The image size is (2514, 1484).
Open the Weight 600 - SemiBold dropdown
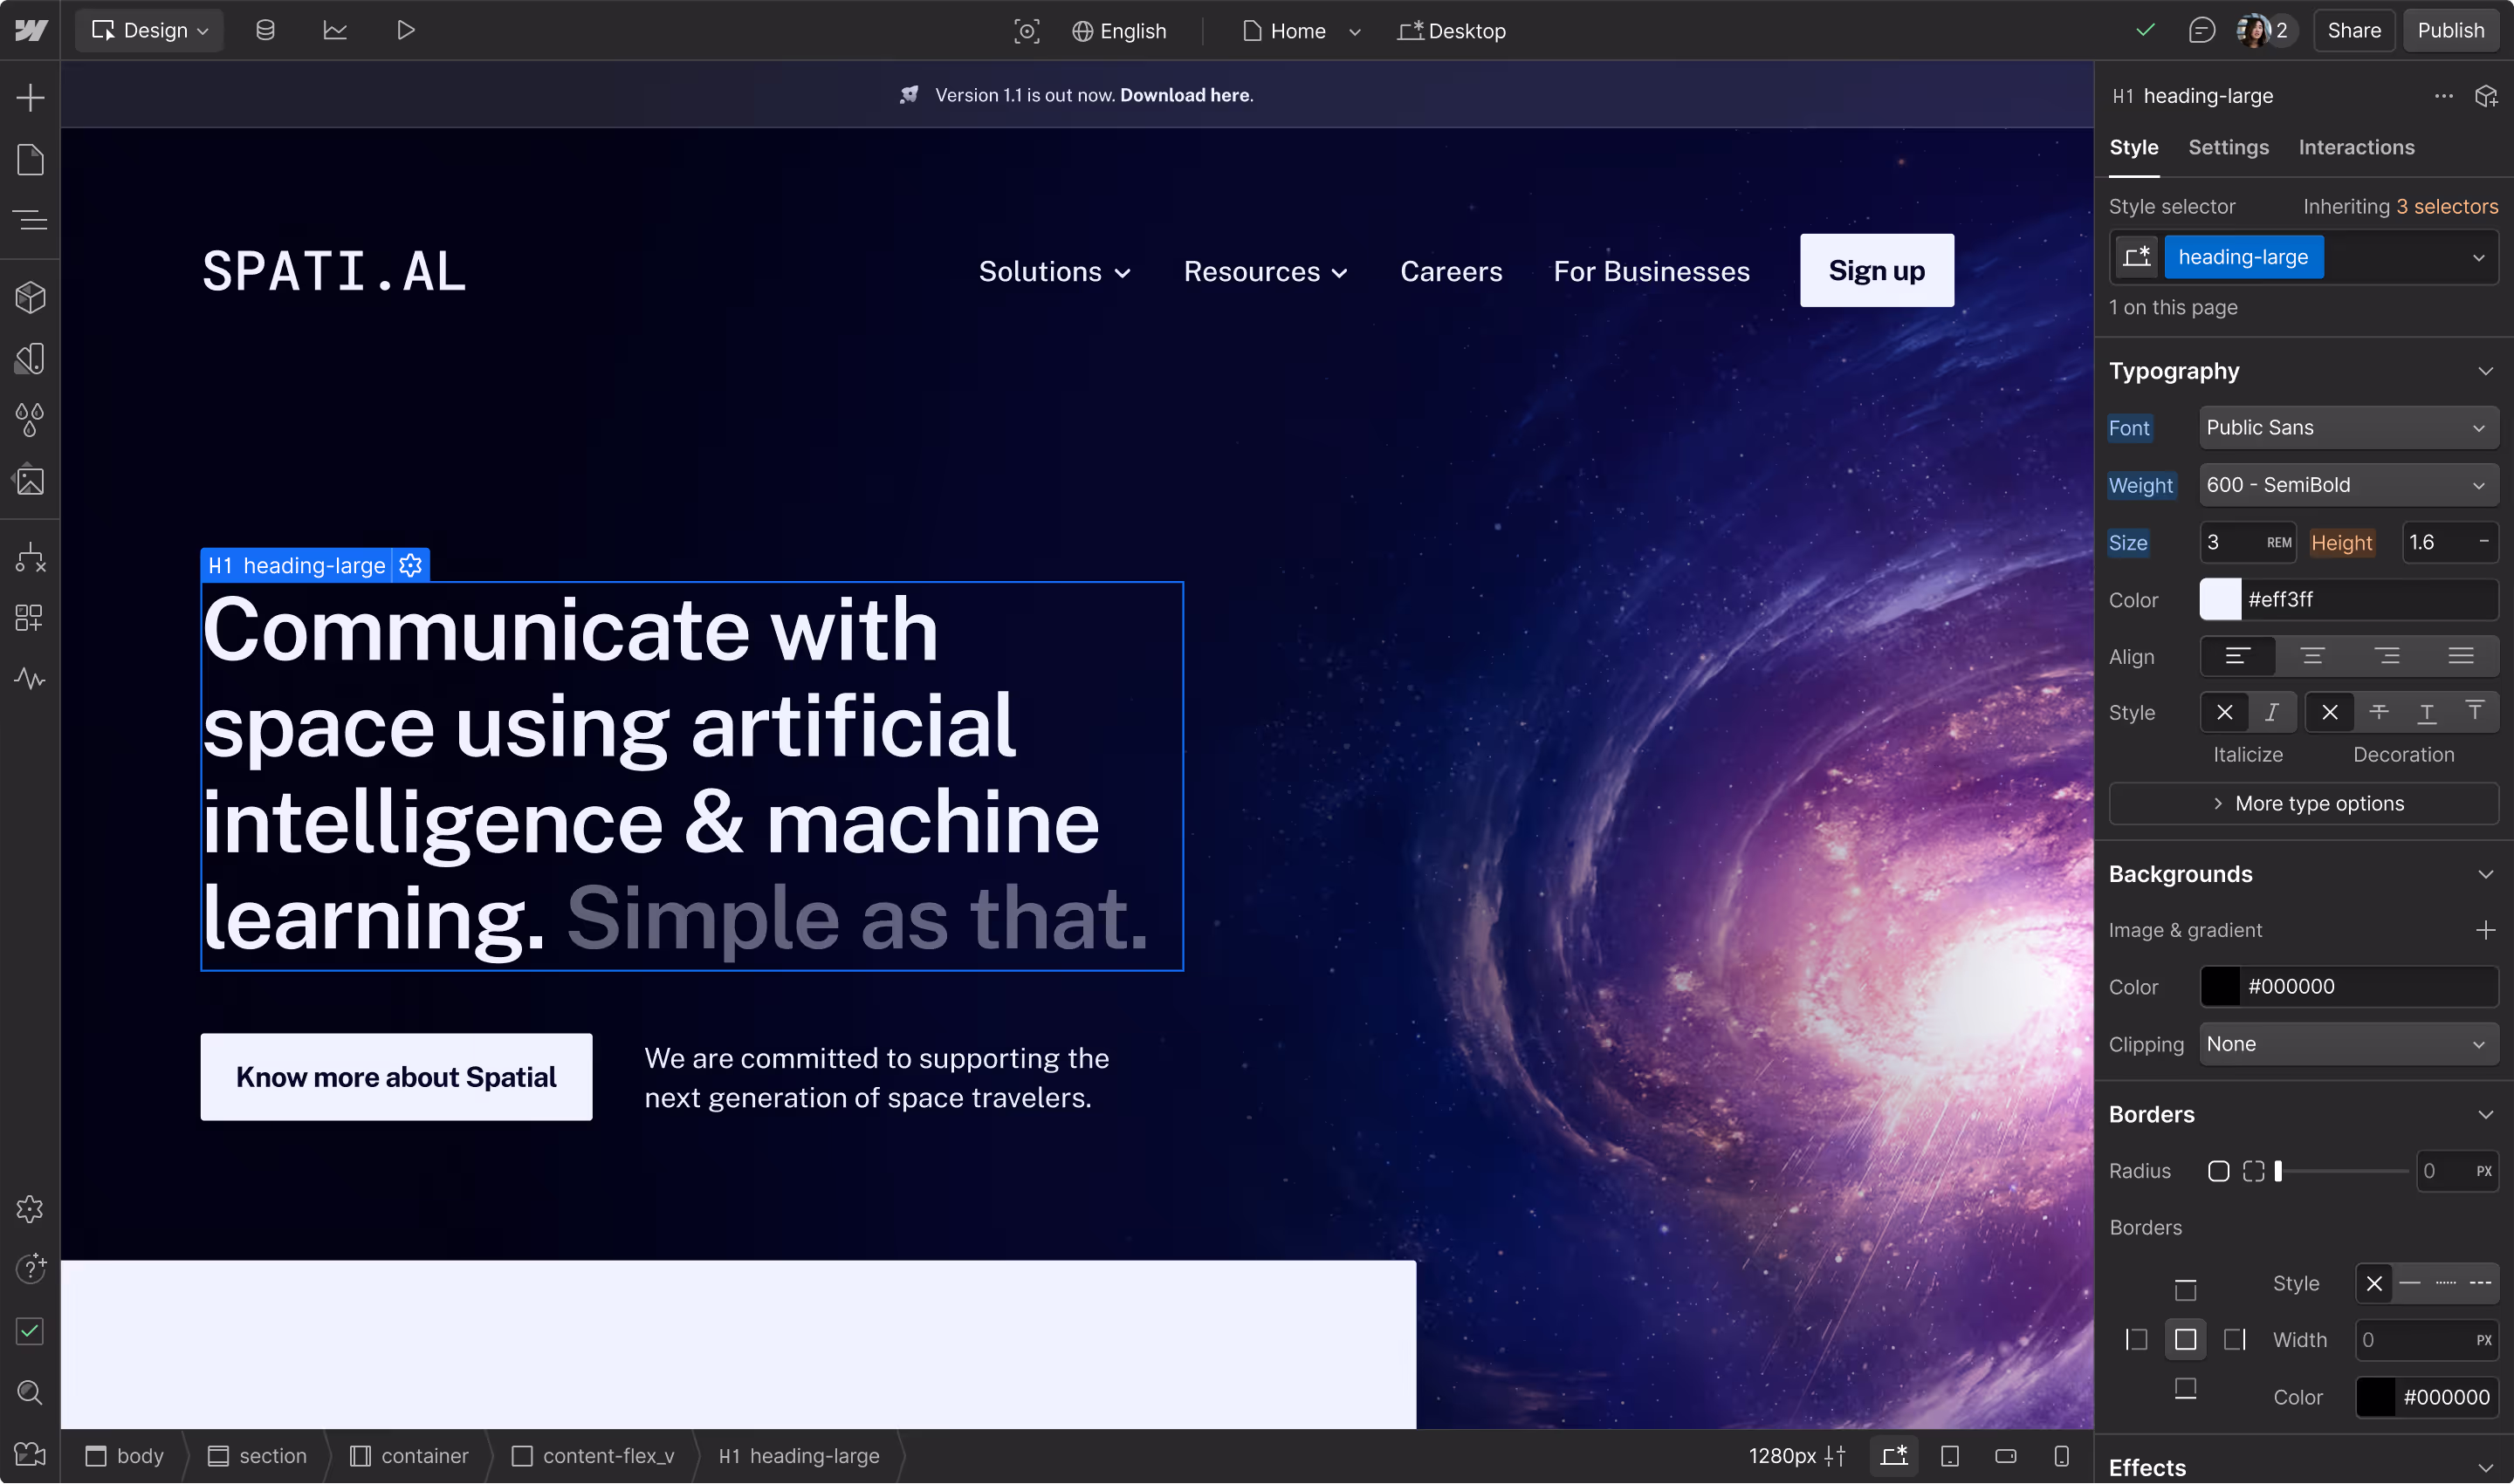tap(2347, 485)
